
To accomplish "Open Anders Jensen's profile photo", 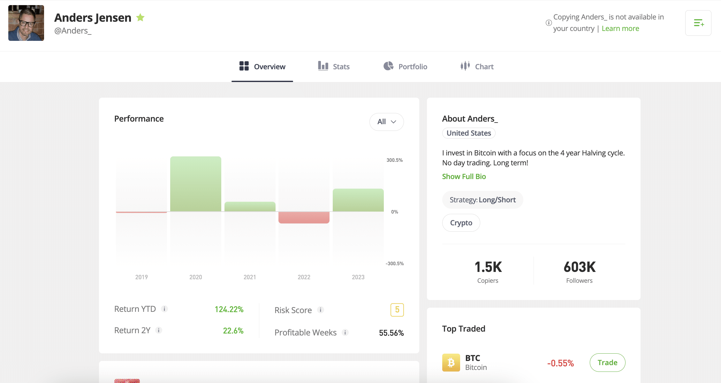I will coord(26,23).
